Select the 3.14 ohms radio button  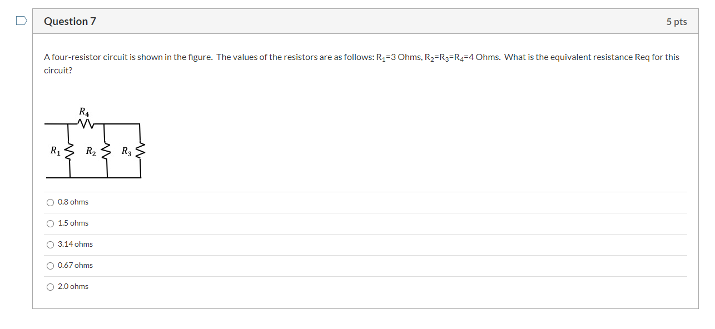coord(50,245)
